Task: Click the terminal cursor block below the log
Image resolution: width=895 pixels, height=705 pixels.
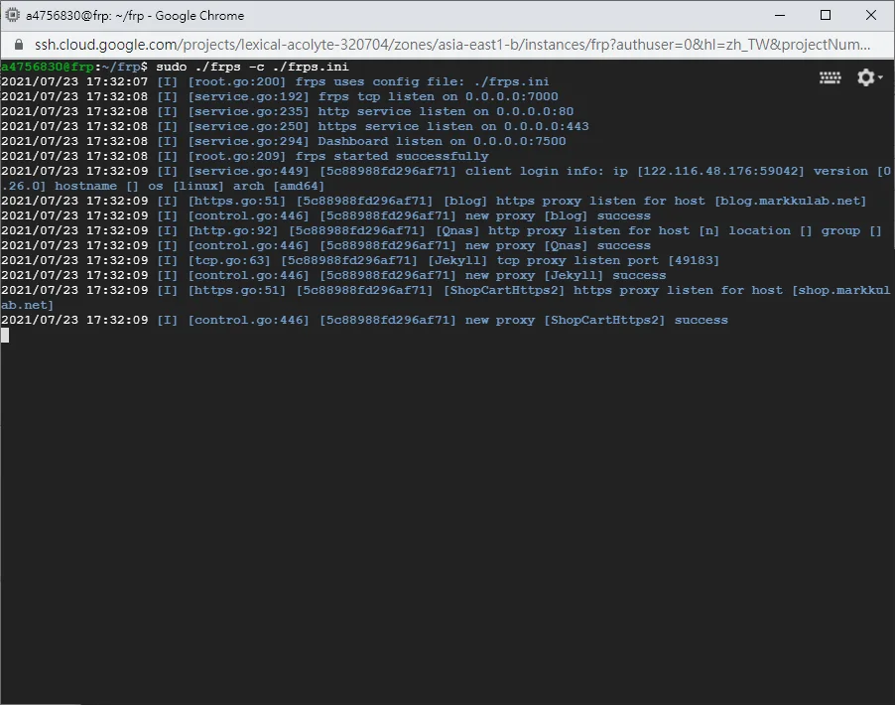Action: click(5, 336)
